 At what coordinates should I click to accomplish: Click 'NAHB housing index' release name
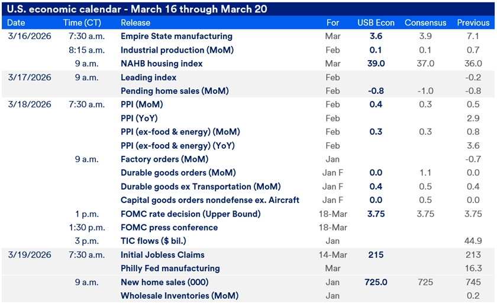coord(162,64)
